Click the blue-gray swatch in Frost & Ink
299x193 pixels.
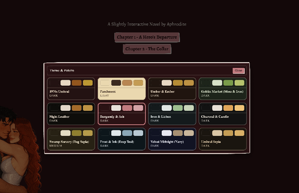pos(127,133)
